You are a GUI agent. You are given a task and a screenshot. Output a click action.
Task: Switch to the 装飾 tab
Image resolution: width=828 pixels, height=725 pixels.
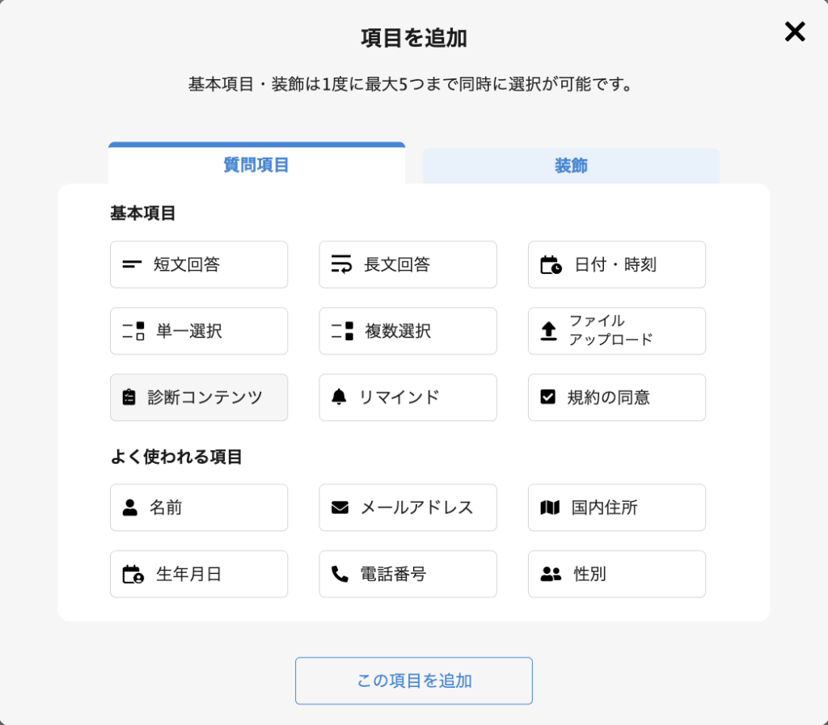(571, 166)
